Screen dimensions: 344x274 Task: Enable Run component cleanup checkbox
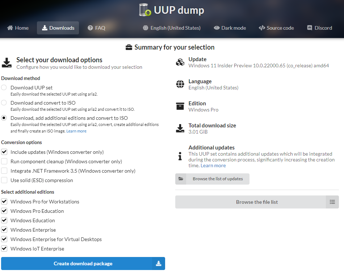point(4,161)
